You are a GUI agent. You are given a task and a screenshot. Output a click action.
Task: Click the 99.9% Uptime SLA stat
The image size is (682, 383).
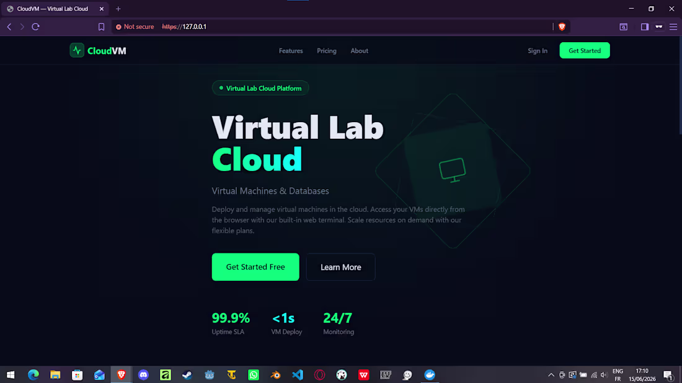pos(231,324)
